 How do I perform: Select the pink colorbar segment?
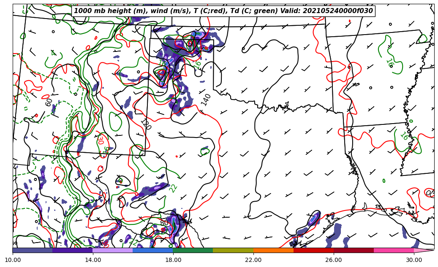394,250
